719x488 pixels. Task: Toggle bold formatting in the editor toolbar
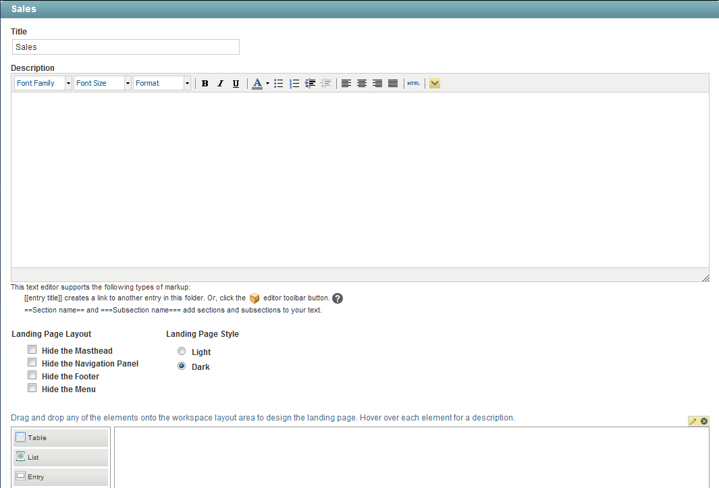coord(205,84)
